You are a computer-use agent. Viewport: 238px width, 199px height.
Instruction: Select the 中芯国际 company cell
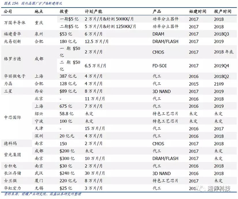pos(12,117)
